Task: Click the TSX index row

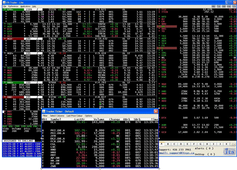Action: (197, 9)
